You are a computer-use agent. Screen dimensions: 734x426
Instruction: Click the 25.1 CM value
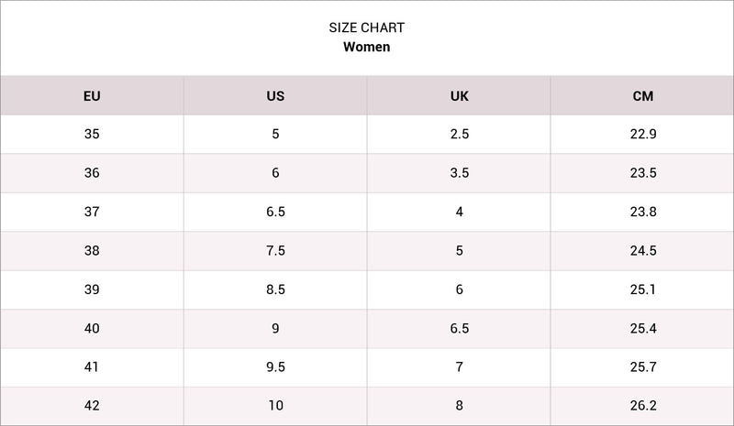pos(643,289)
